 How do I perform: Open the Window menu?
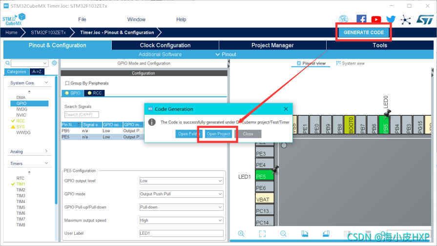coord(136,19)
